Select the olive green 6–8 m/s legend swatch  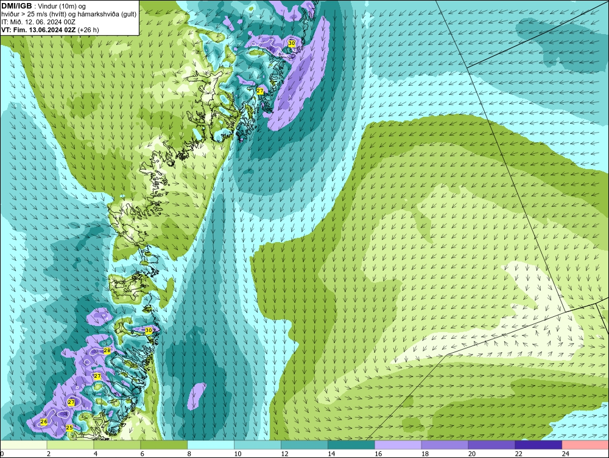click(164, 445)
